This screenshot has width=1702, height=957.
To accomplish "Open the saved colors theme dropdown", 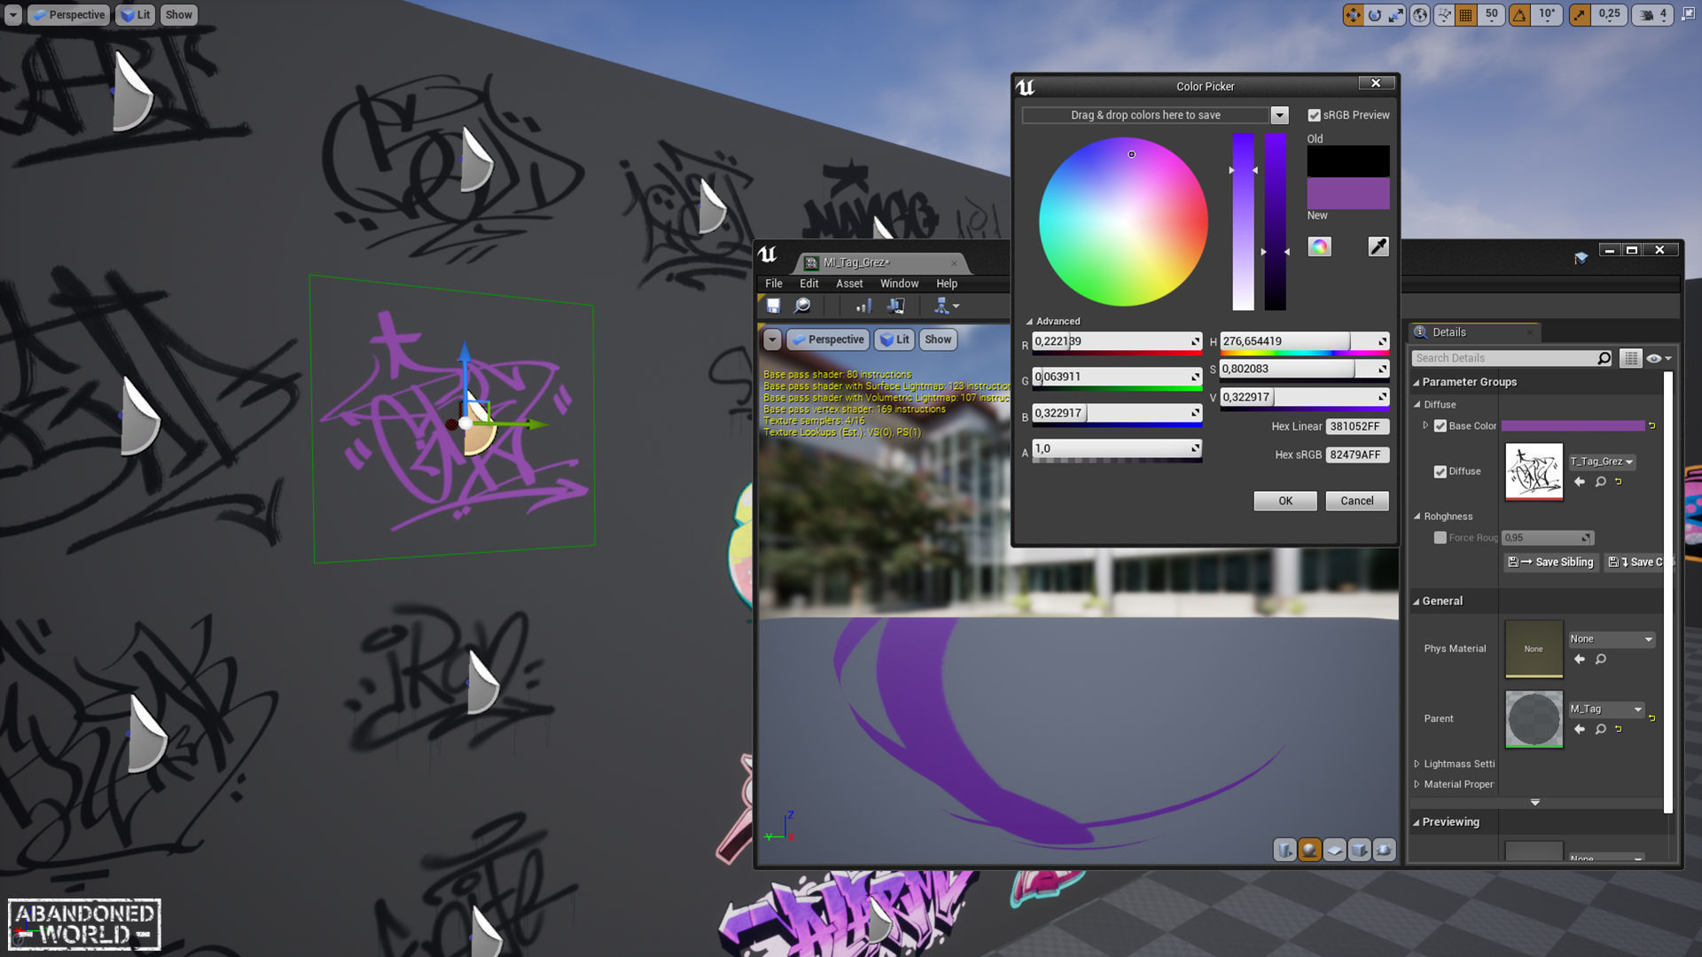I will point(1278,115).
